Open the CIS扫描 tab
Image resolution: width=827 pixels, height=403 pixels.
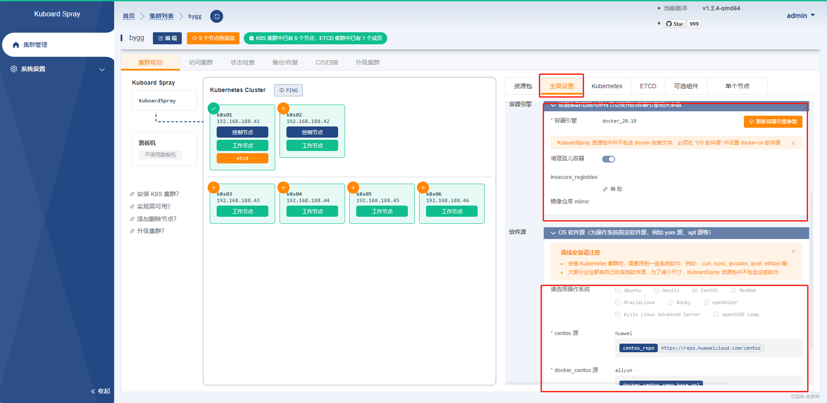coord(327,62)
